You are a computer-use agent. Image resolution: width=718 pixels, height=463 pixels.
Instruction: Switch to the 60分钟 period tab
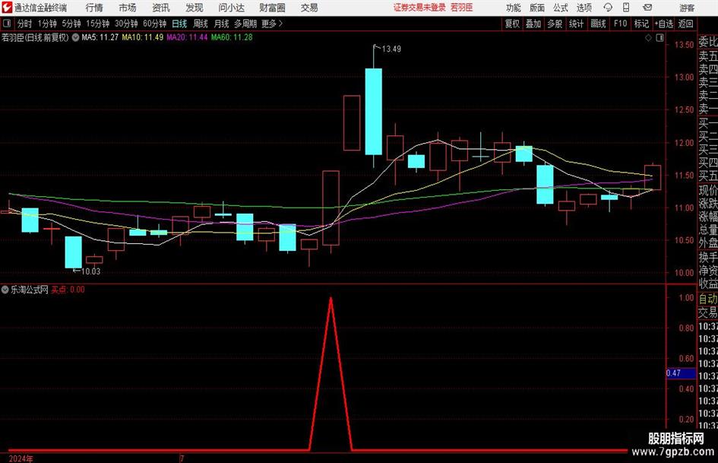[155, 24]
